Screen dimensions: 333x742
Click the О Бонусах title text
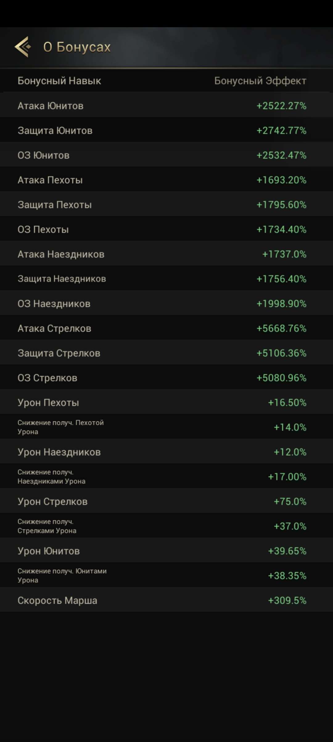pyautogui.click(x=77, y=46)
